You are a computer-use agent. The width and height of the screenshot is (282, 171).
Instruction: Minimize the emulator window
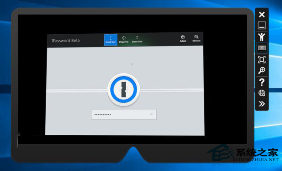[262, 25]
